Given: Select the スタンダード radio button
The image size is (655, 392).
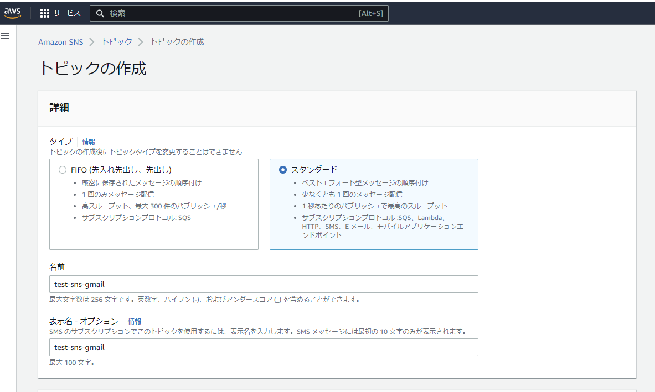Looking at the screenshot, I should (283, 170).
